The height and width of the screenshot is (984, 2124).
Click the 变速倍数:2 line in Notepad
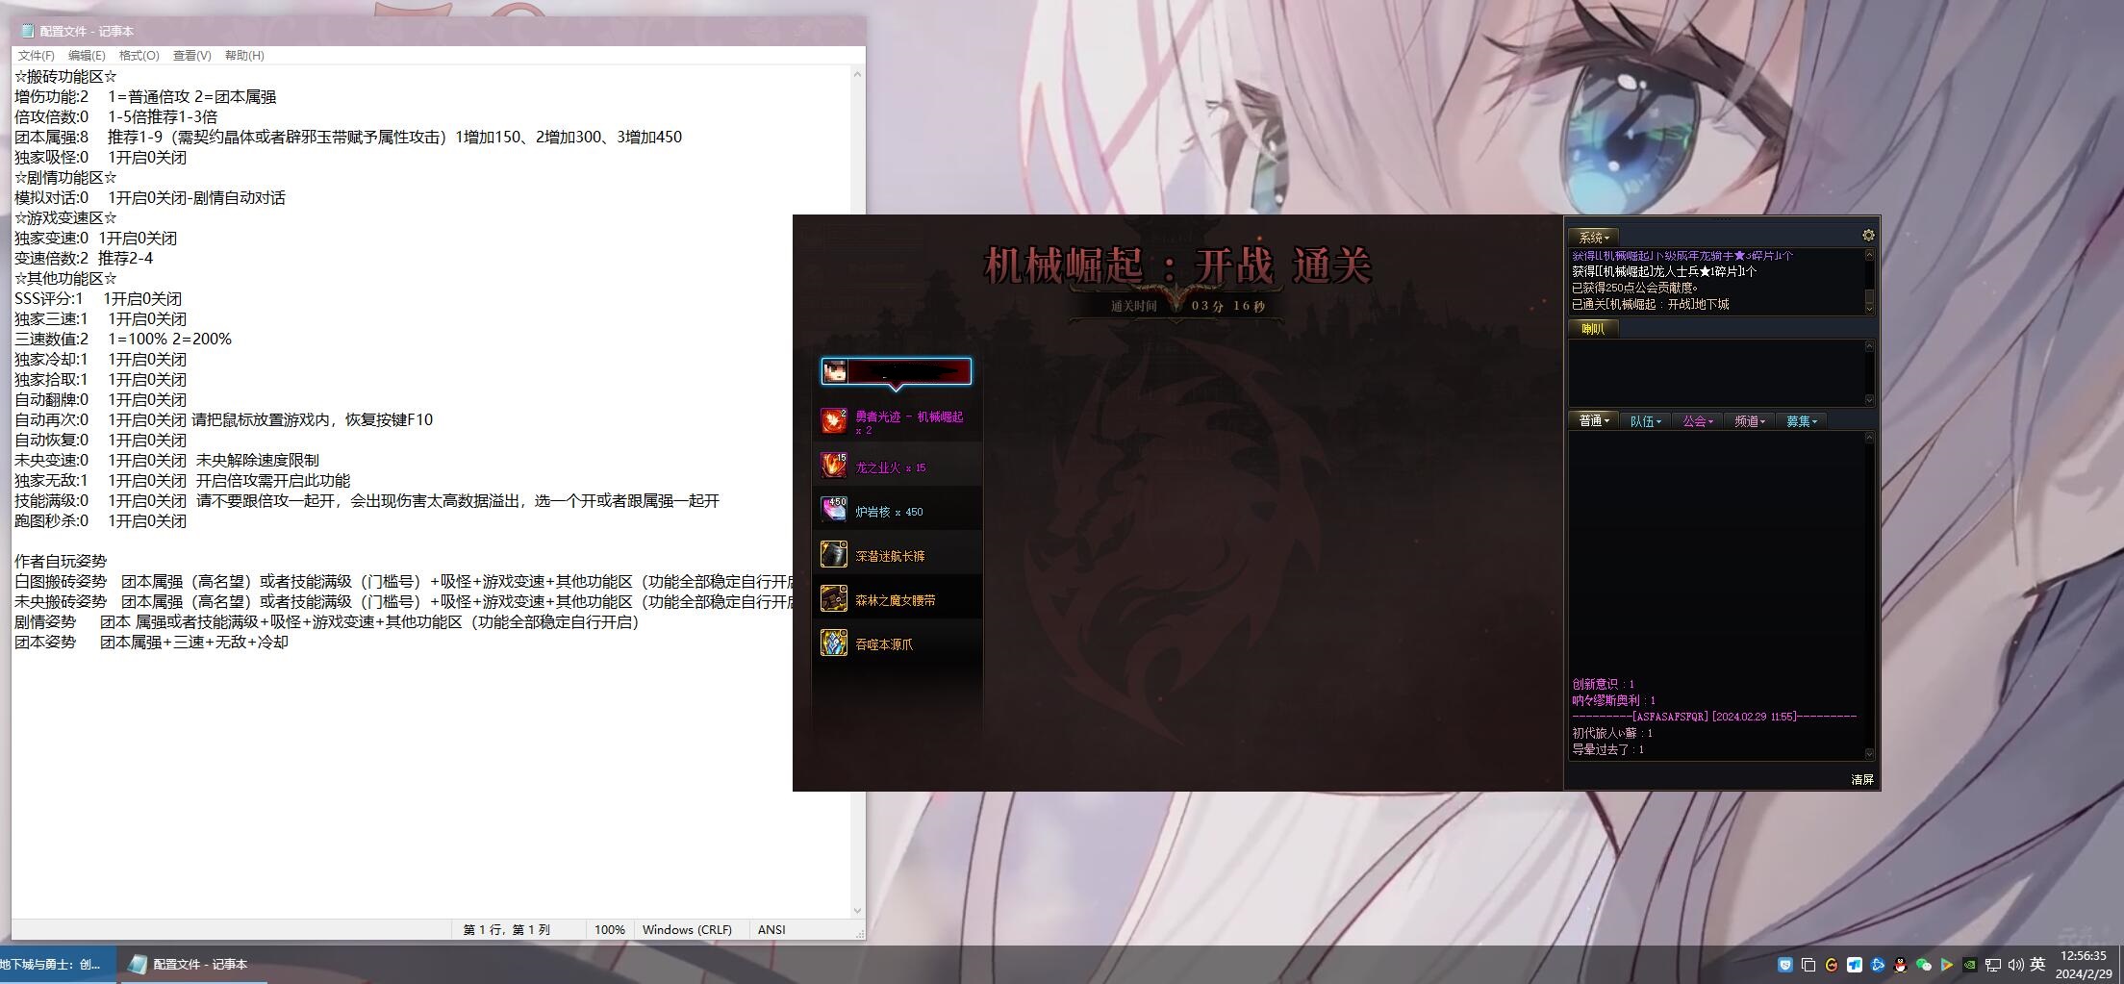coord(84,259)
